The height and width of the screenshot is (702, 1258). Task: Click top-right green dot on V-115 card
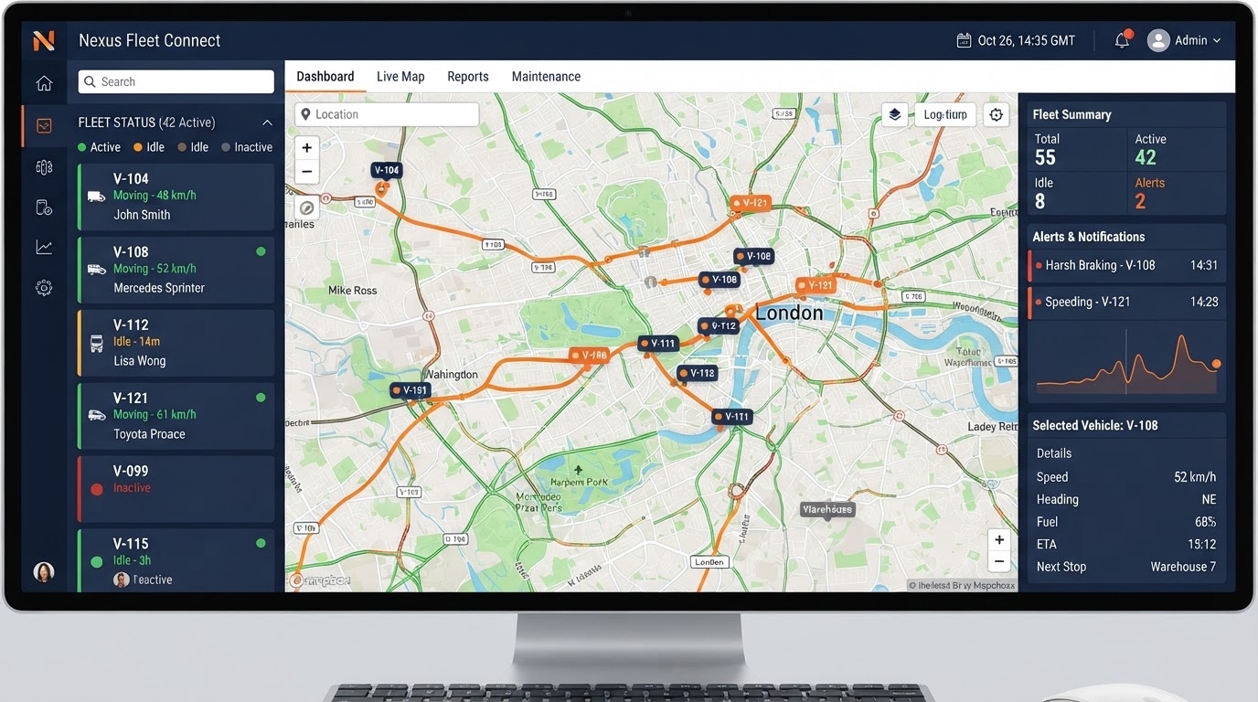(x=261, y=543)
